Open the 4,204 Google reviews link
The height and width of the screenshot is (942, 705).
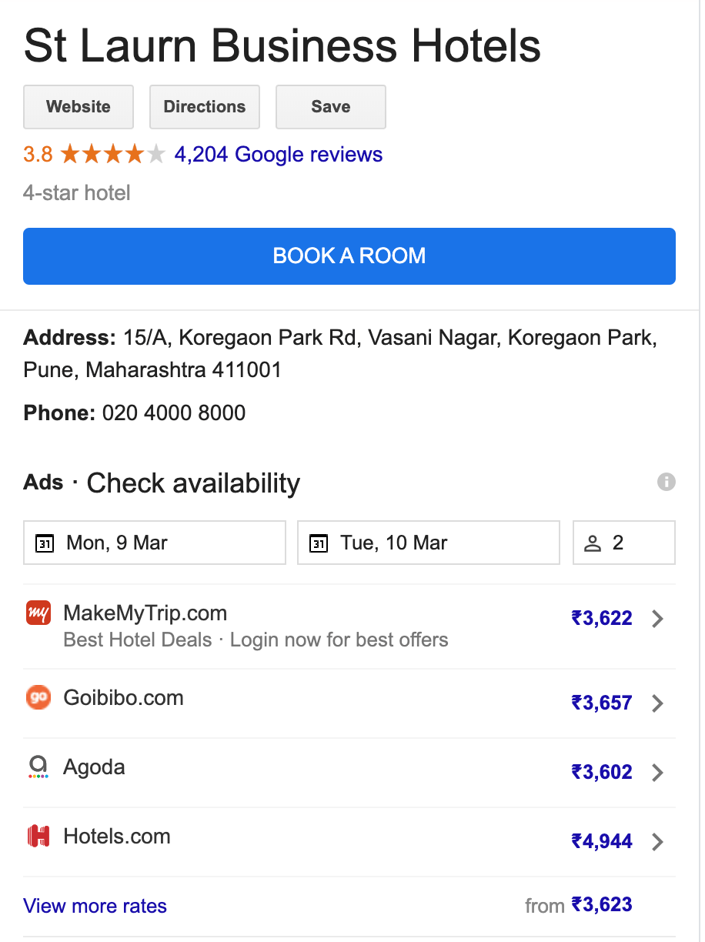pos(279,155)
